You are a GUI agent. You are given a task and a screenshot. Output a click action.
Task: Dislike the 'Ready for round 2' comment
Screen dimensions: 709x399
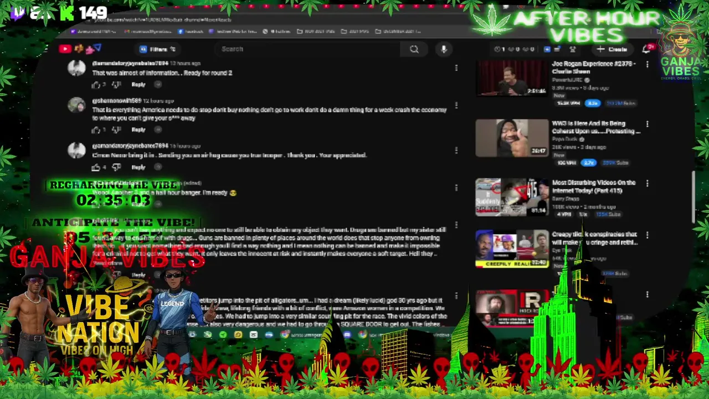[116, 85]
